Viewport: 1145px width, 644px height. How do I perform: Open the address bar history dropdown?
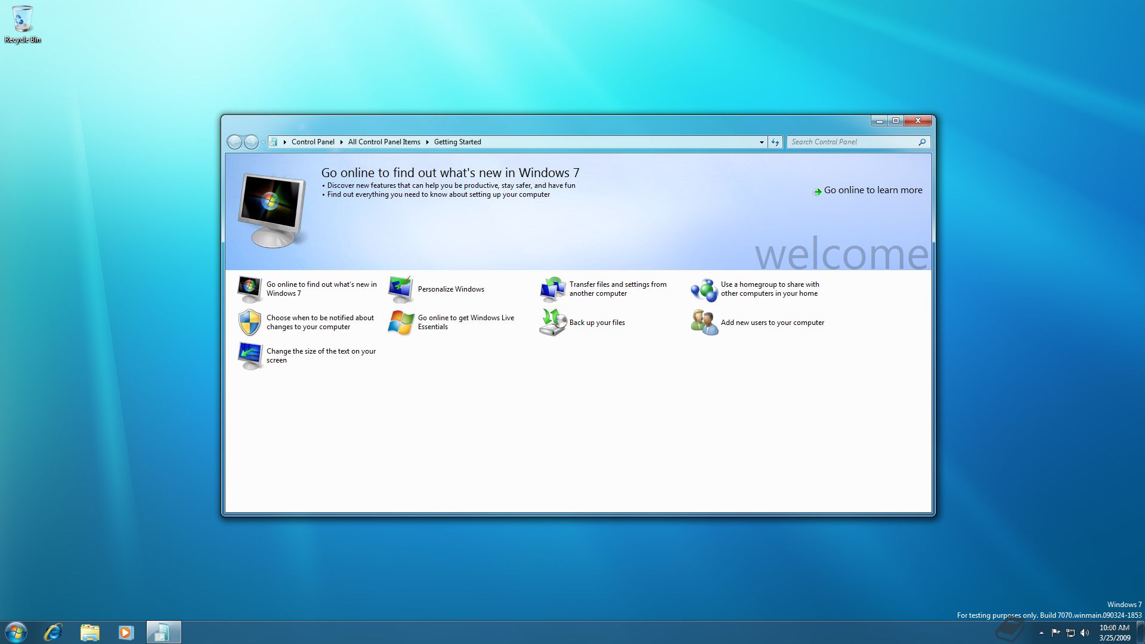[x=762, y=142]
